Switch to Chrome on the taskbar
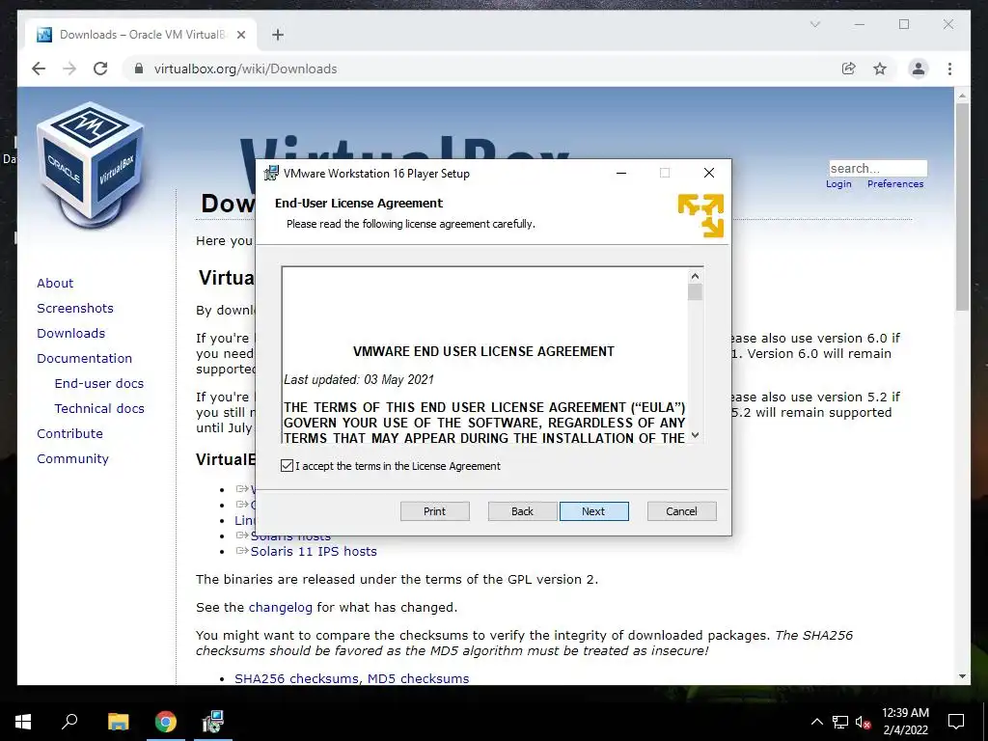This screenshot has width=988, height=741. 166,722
